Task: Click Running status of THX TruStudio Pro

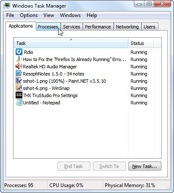Action: 139,95
